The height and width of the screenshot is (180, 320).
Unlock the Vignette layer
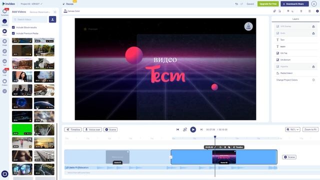coord(313,66)
